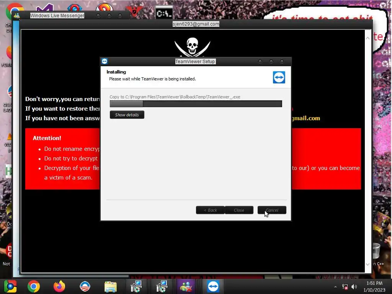Select the Recycle Bin desktop icon

click(376, 251)
